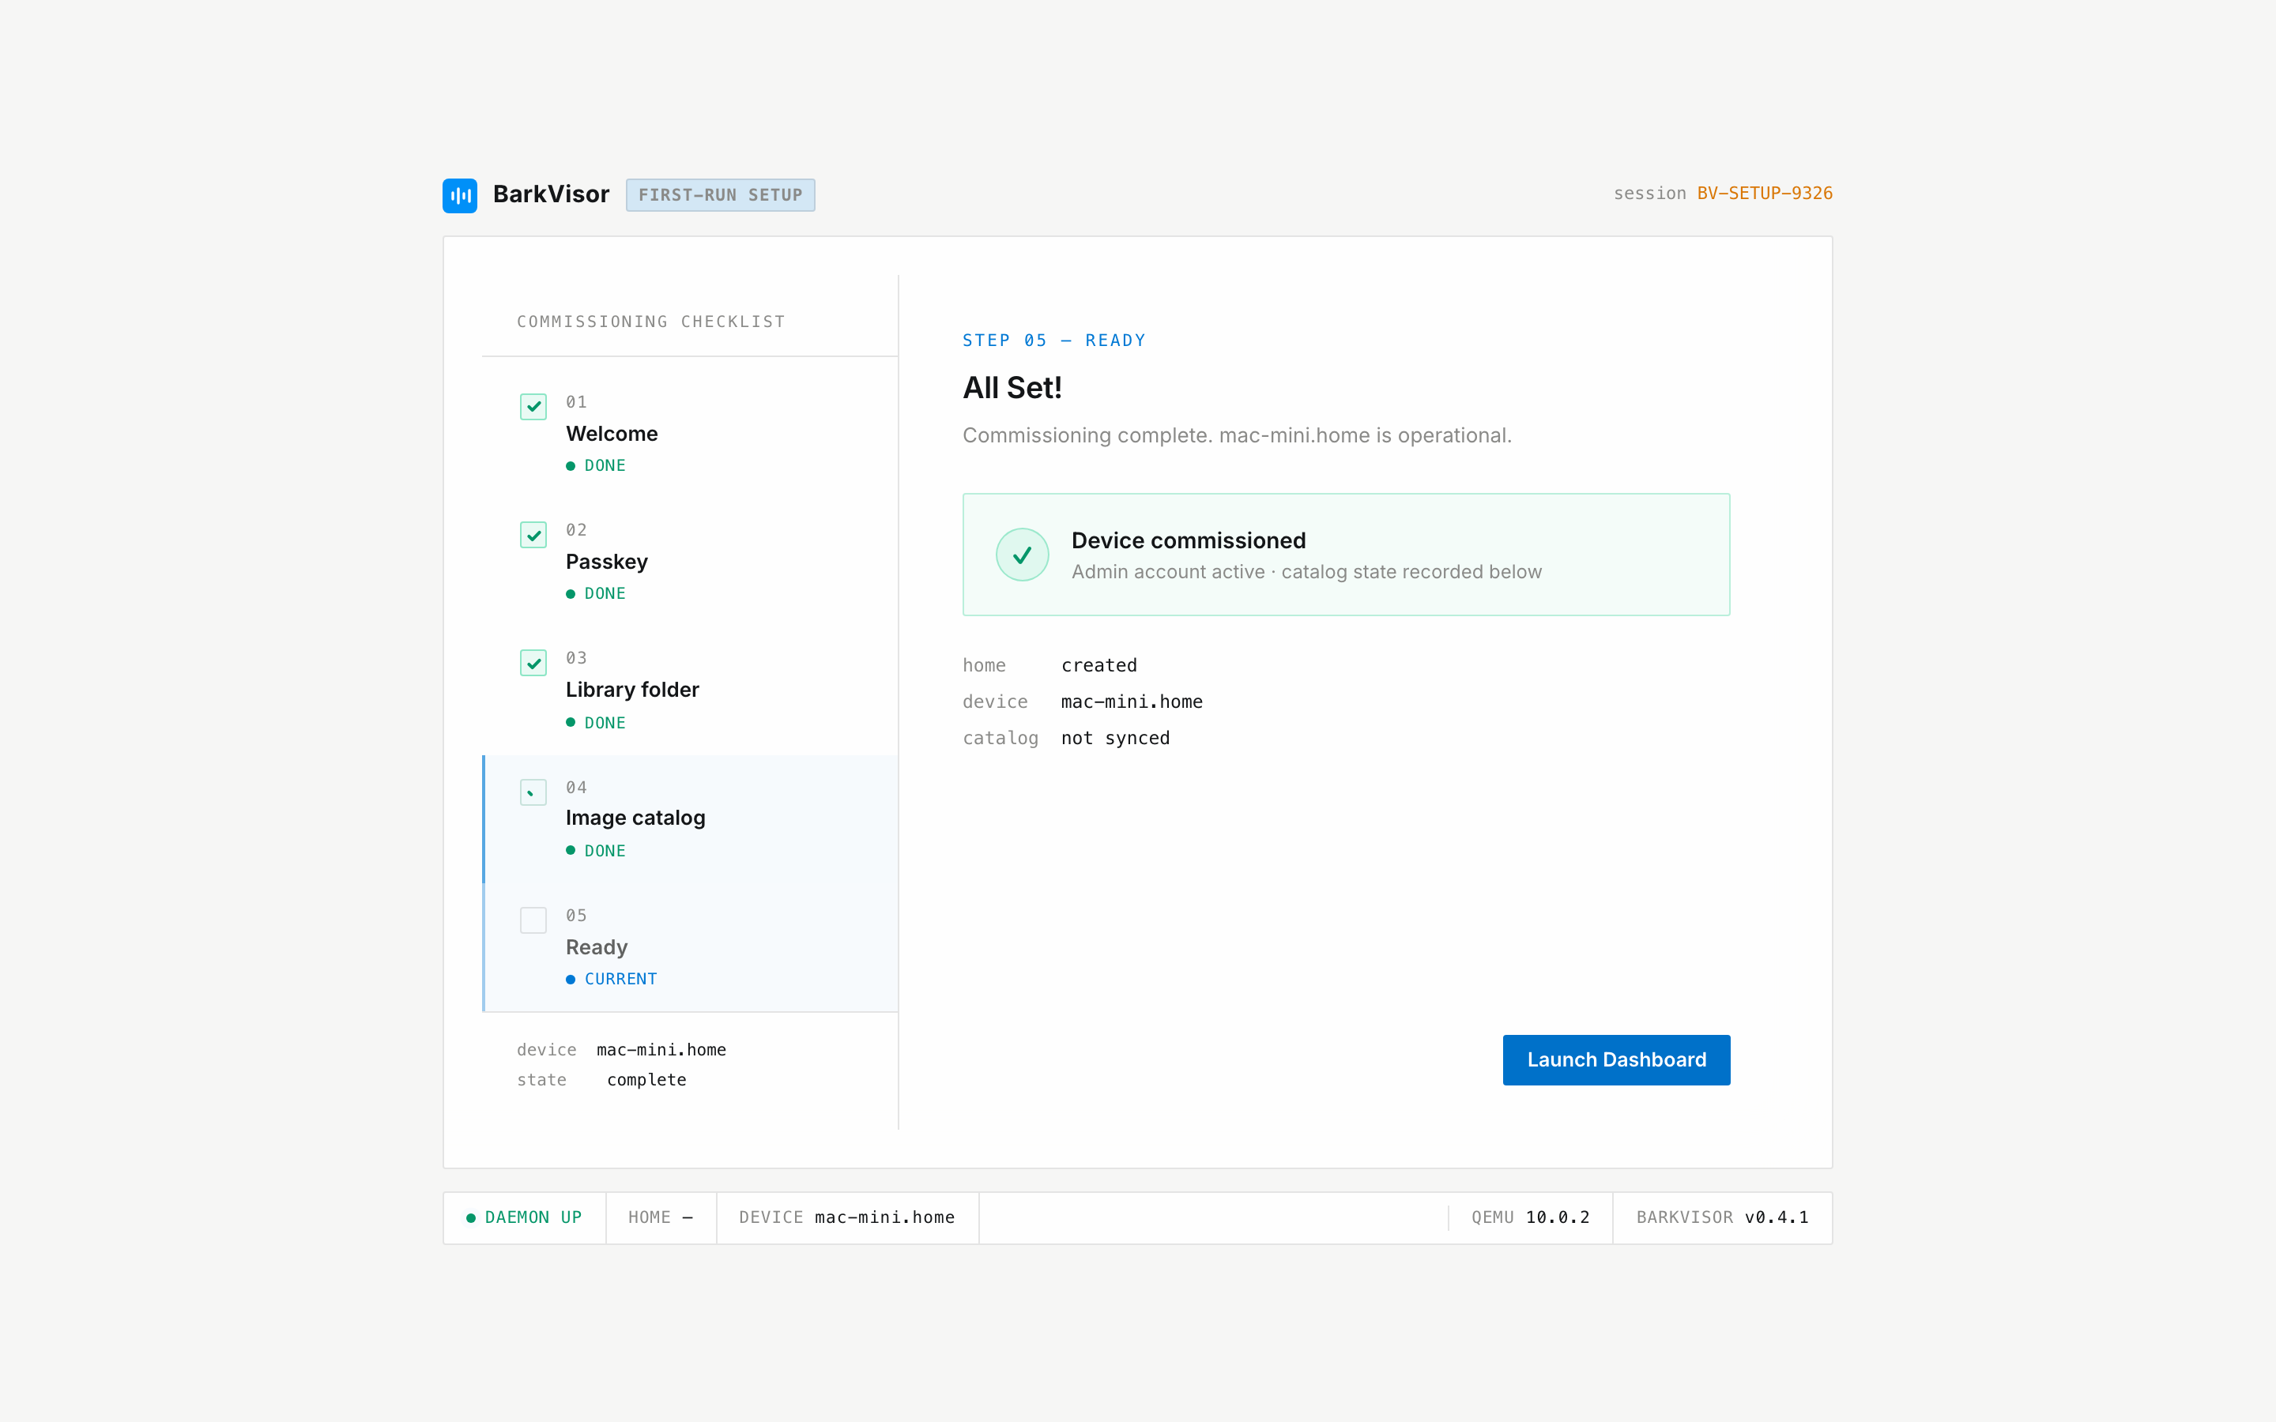Click the COMMISSIONING CHECKLIST header
2276x1422 pixels.
point(651,322)
